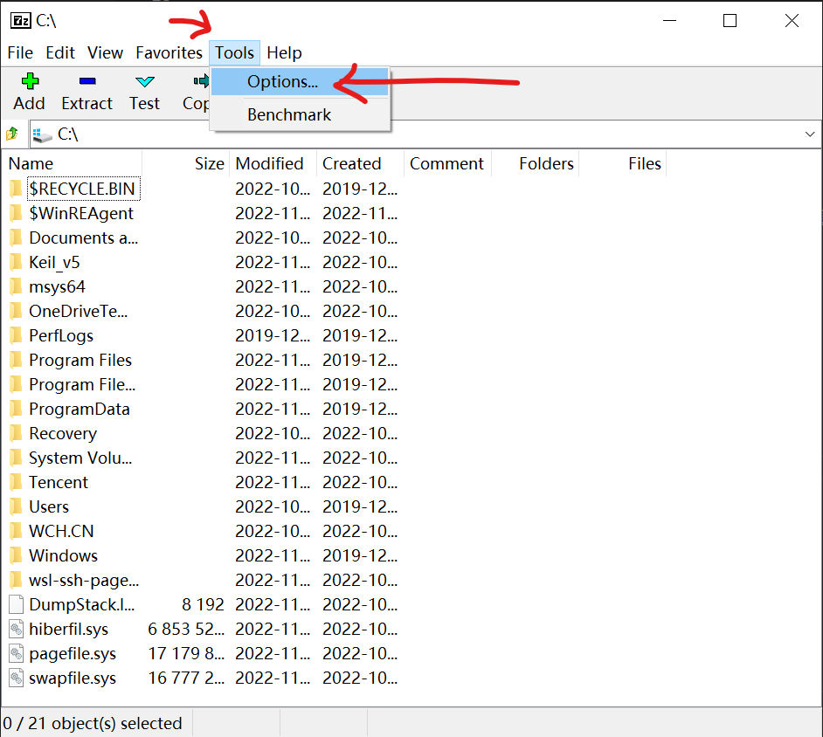Viewport: 823px width, 737px height.
Task: Select the Program Files folder
Action: [80, 360]
